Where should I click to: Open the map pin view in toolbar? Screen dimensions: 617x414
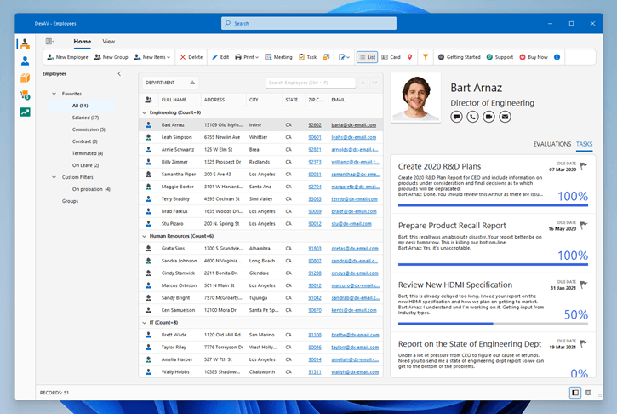tap(409, 57)
